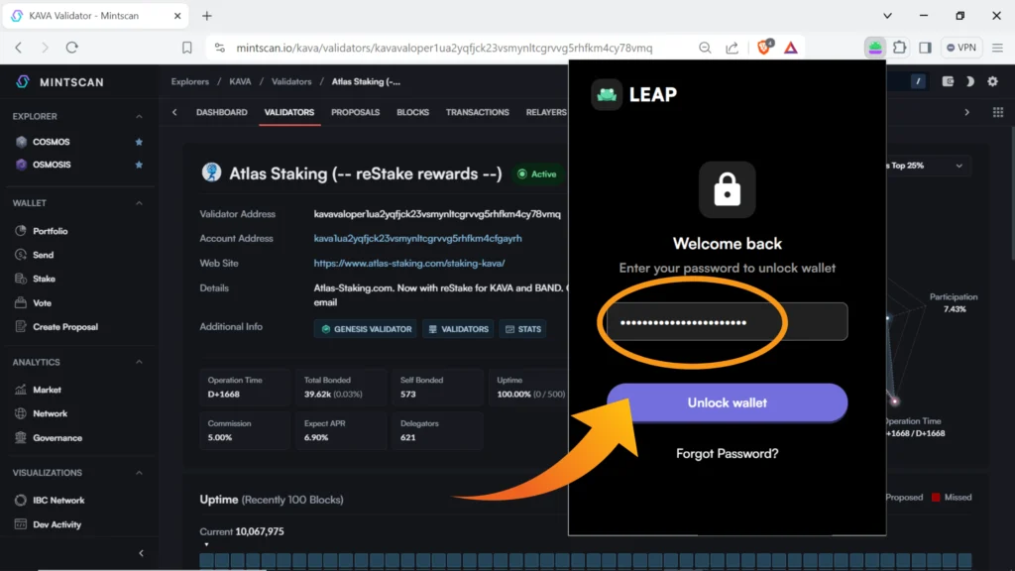Click the Portfolio icon in the Wallet section
Screen dimensions: 1015x571
(x=21, y=231)
